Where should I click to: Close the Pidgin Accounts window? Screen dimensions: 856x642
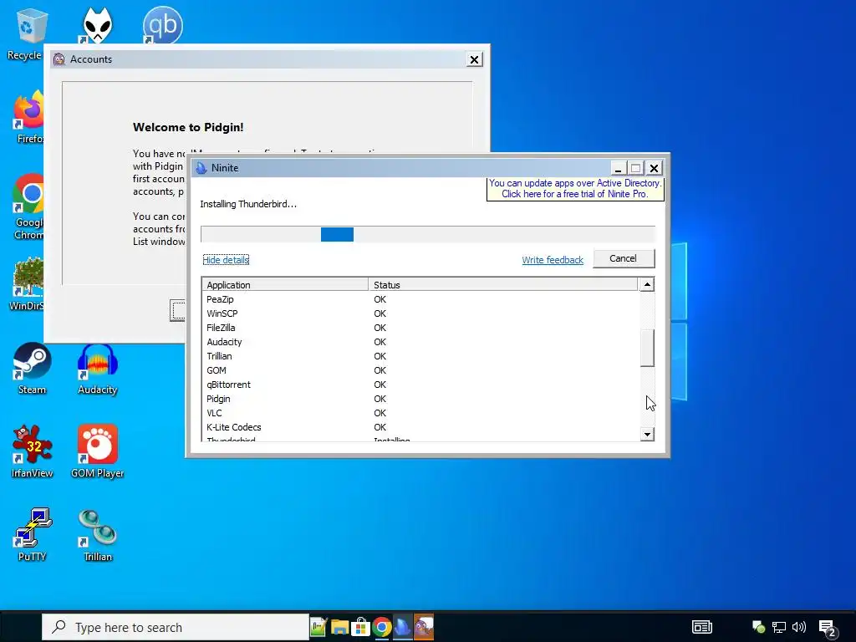(x=475, y=59)
